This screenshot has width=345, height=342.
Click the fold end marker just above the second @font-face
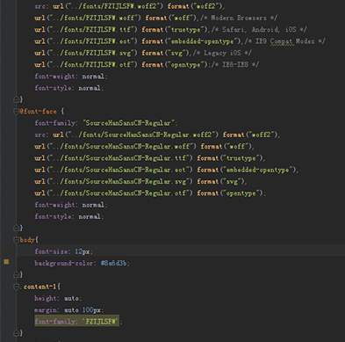pyautogui.click(x=17, y=99)
